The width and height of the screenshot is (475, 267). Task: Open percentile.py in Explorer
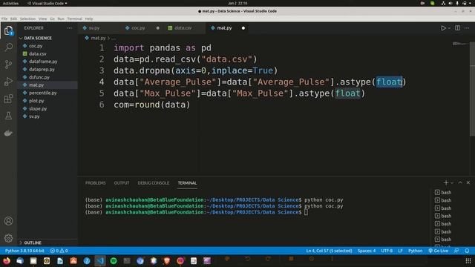tap(43, 93)
